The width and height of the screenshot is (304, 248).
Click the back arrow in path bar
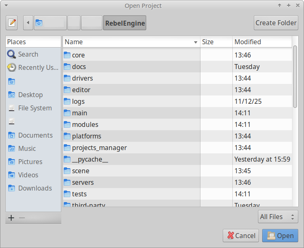coord(28,23)
